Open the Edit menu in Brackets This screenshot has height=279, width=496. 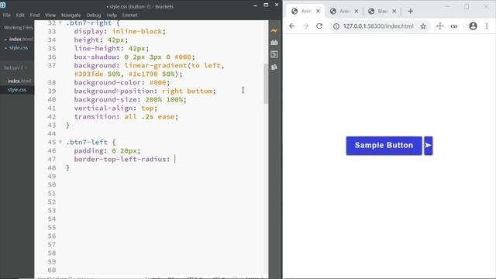click(x=20, y=15)
